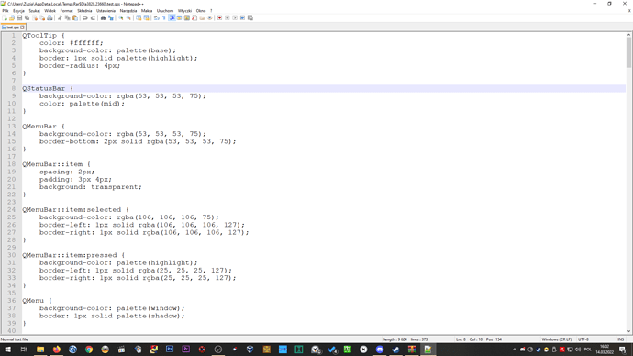Click the Paste clipboard toolbar icon

(75, 17)
